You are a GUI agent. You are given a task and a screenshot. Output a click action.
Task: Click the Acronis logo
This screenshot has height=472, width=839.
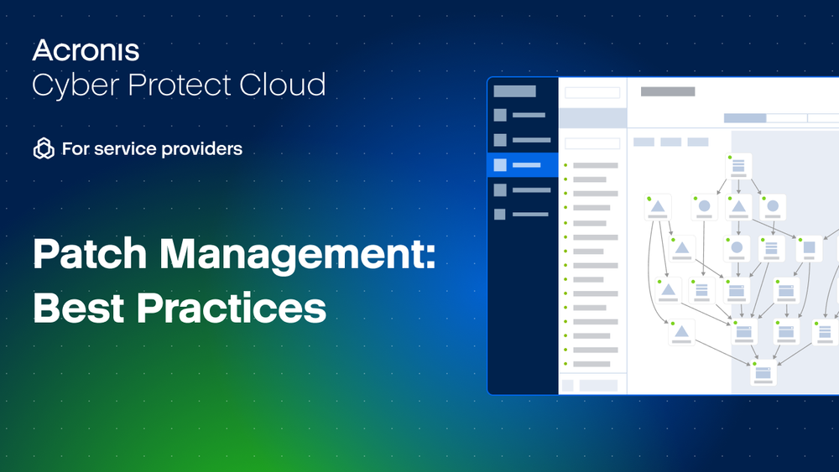86,51
